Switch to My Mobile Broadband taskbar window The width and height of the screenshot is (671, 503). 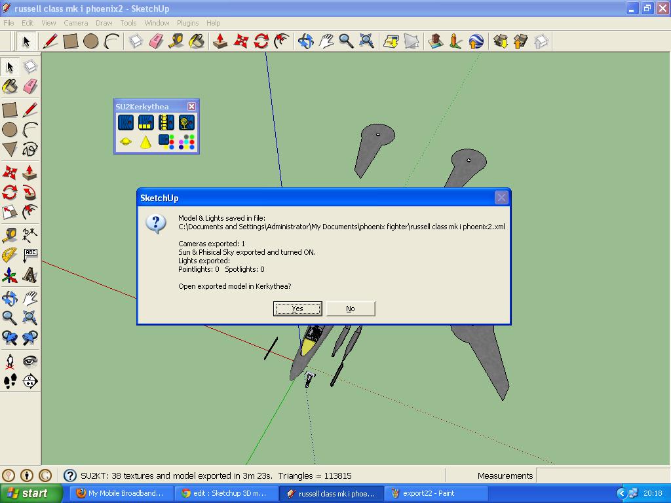pyautogui.click(x=121, y=493)
